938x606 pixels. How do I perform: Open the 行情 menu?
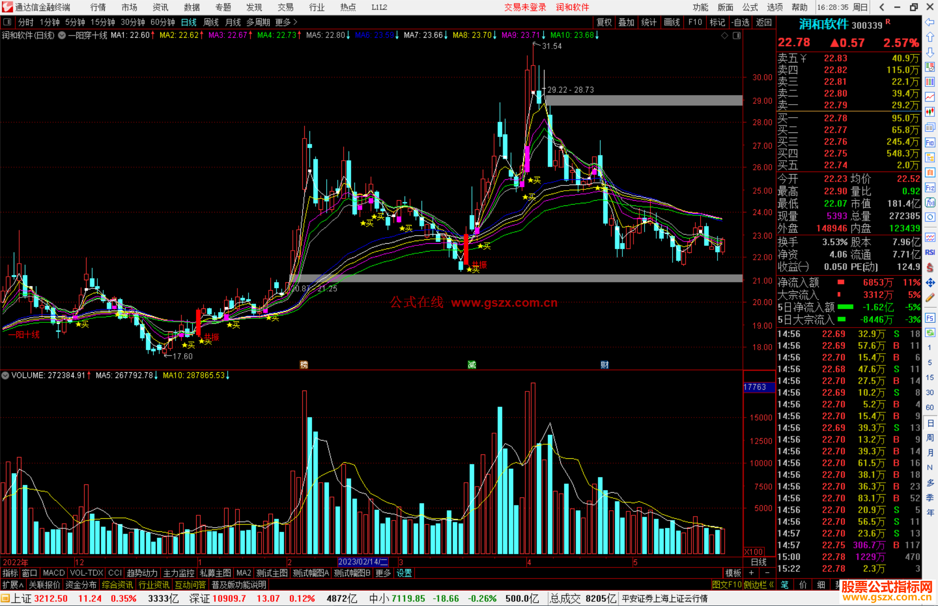pyautogui.click(x=98, y=7)
